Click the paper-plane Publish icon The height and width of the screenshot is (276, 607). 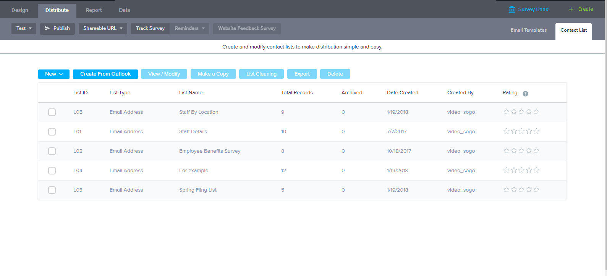pos(47,28)
